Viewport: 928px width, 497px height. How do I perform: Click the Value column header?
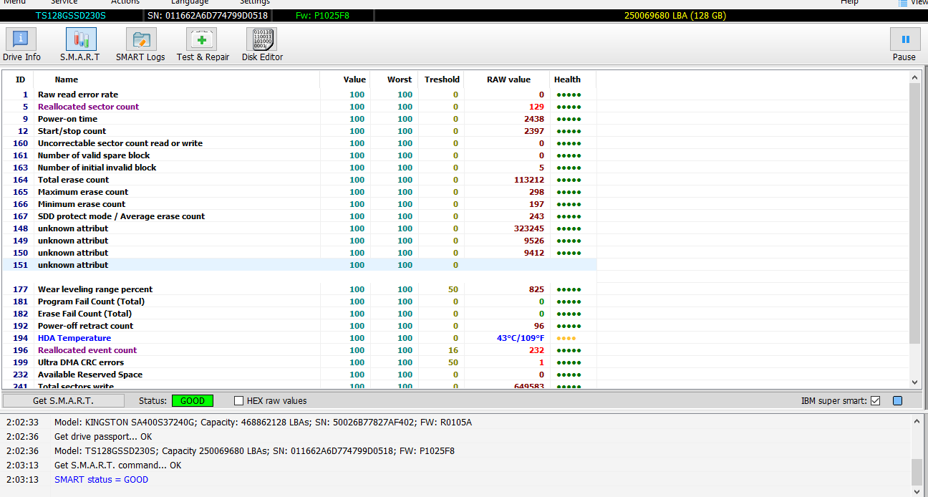(354, 79)
